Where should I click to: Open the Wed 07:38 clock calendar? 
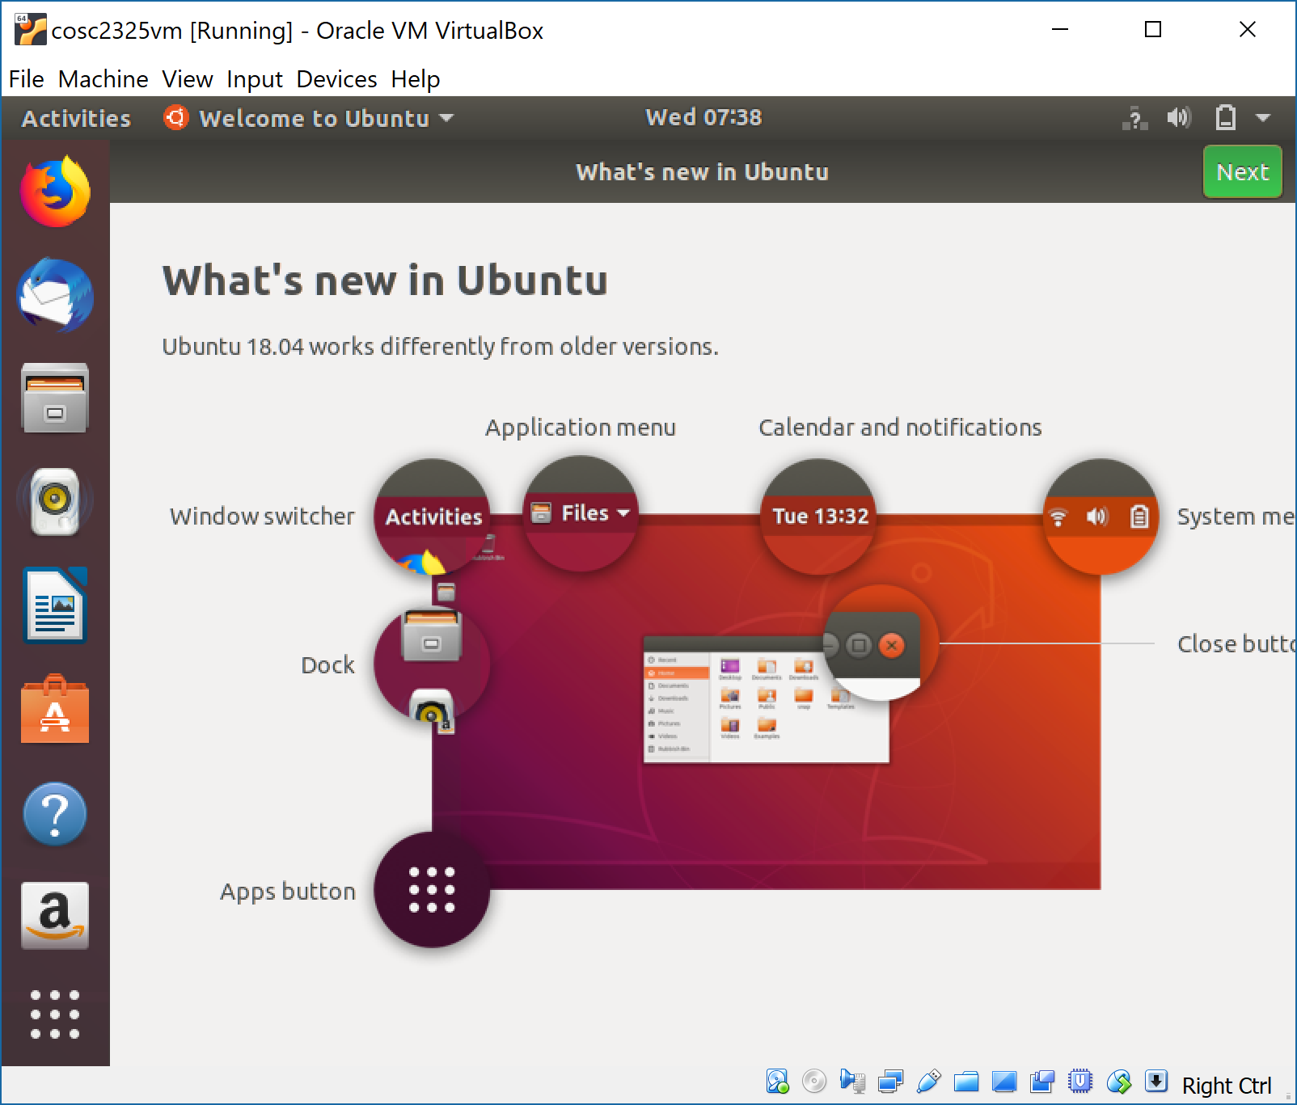tap(703, 118)
